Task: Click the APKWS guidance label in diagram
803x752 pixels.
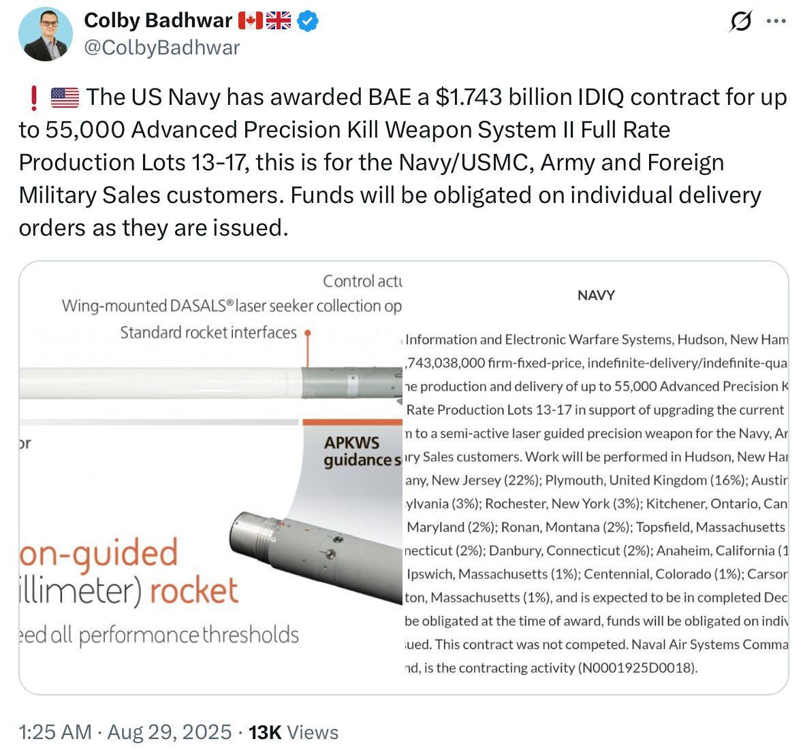Action: click(x=361, y=452)
